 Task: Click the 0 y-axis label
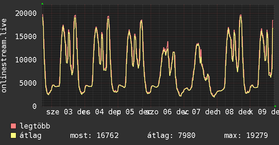pos(35,106)
